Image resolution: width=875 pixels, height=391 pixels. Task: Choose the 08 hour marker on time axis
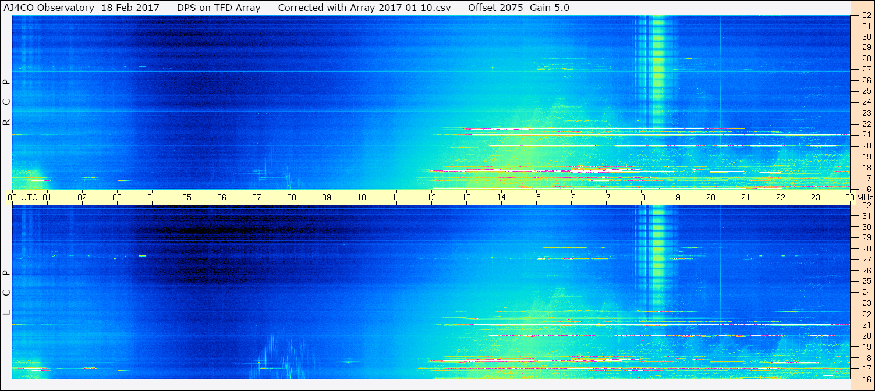pos(292,197)
